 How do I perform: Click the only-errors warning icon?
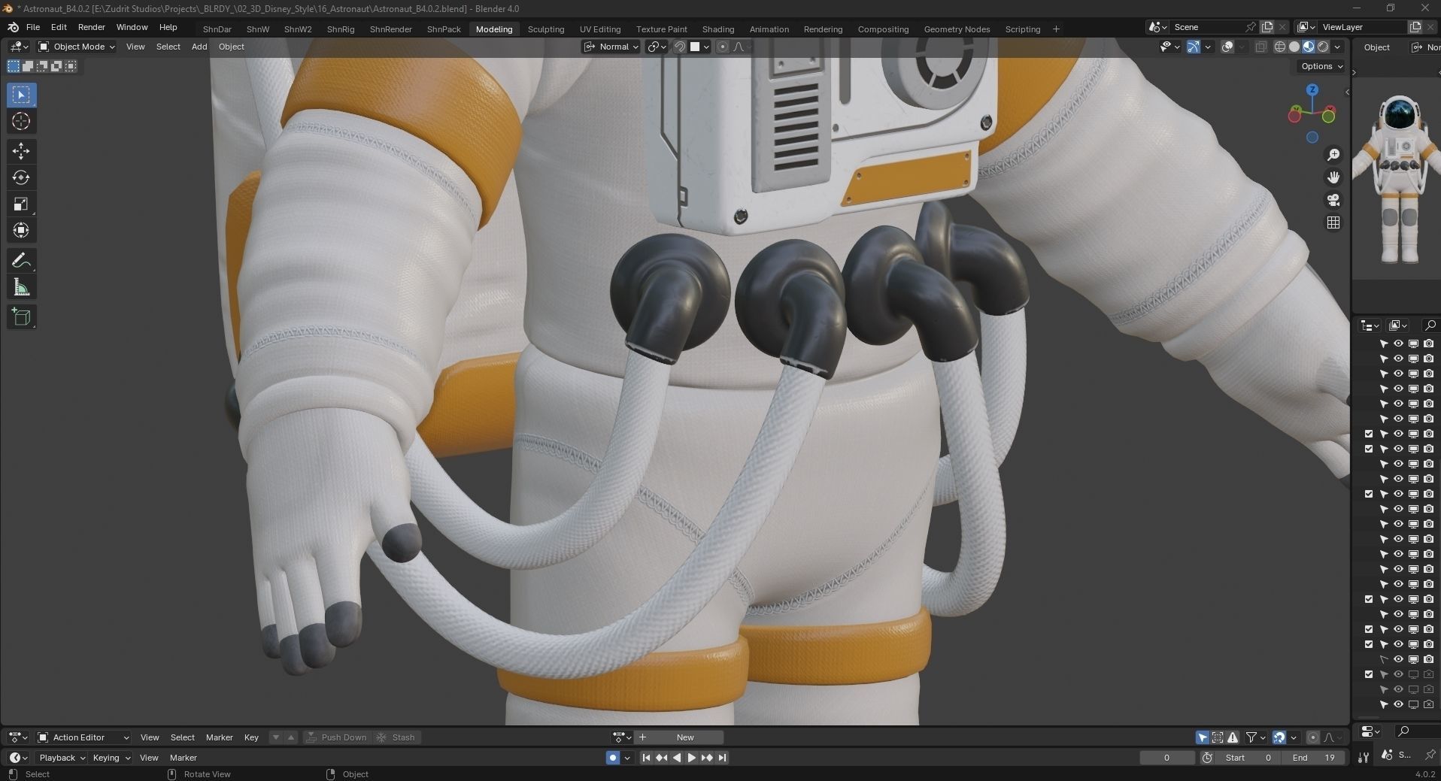pyautogui.click(x=1233, y=737)
